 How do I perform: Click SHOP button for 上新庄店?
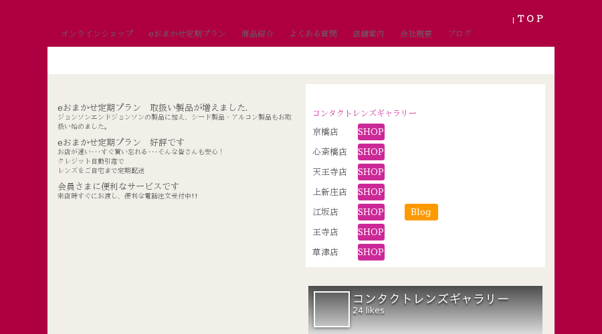tap(371, 192)
